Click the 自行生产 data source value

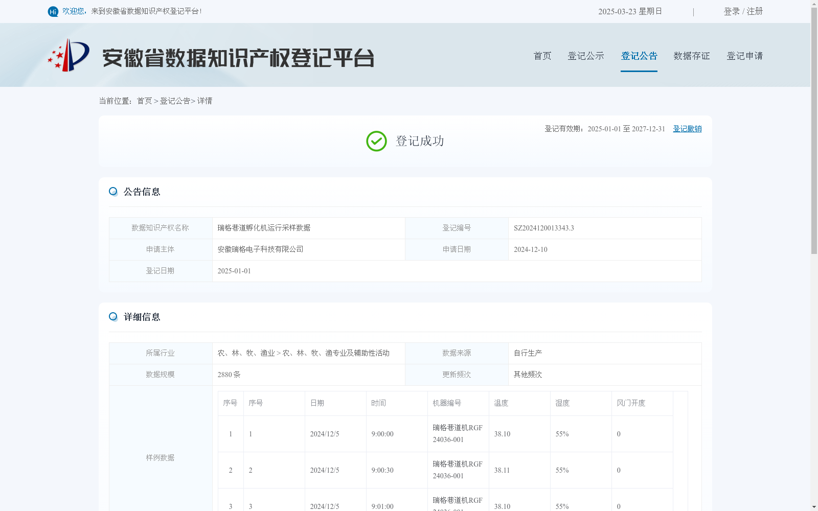click(528, 353)
